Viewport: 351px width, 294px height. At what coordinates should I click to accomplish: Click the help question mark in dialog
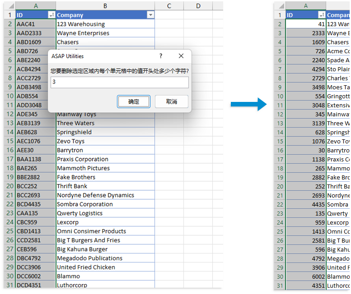161,56
